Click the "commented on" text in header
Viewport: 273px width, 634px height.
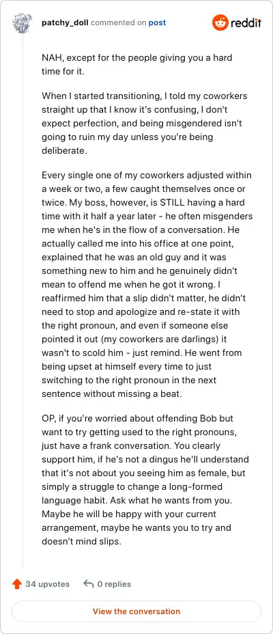[119, 23]
